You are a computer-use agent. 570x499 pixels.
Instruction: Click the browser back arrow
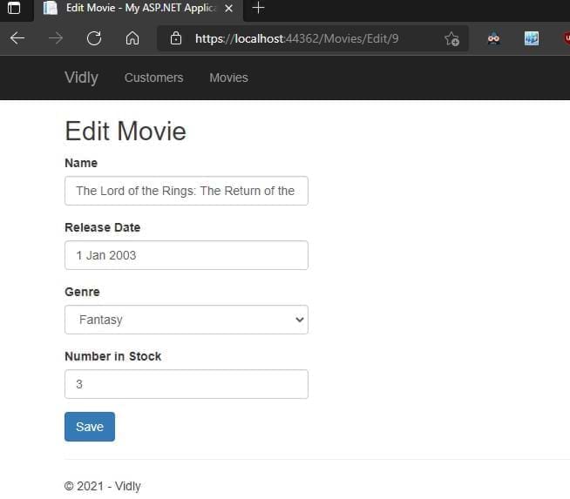coord(17,38)
